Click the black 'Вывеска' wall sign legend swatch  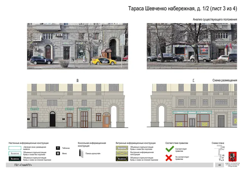15,159
